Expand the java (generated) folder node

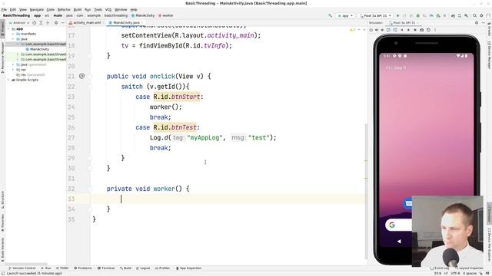click(13, 64)
